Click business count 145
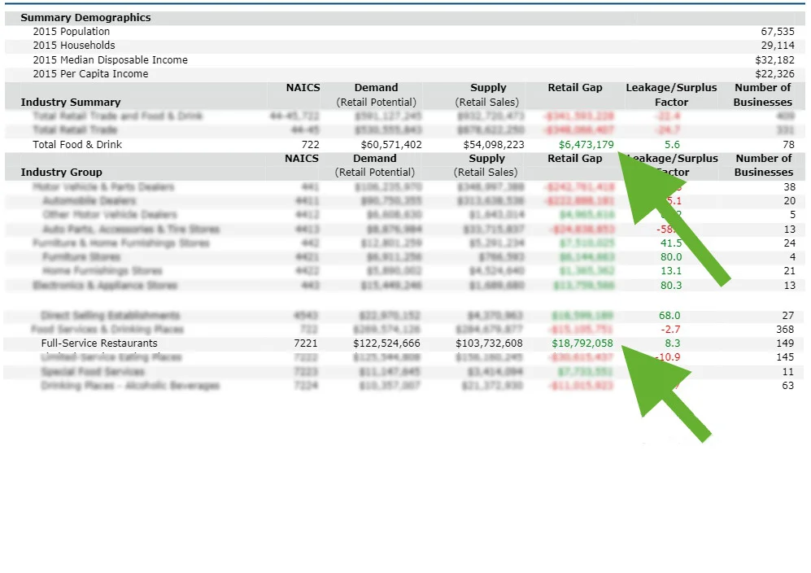Screen dimensions: 811x573 tap(785, 357)
